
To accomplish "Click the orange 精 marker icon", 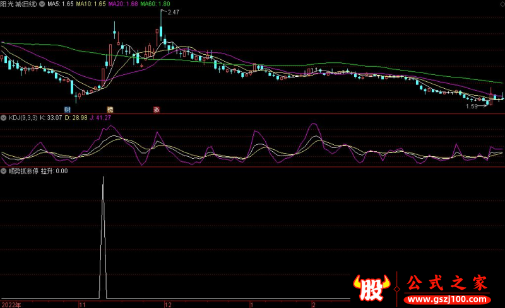I will (x=110, y=109).
